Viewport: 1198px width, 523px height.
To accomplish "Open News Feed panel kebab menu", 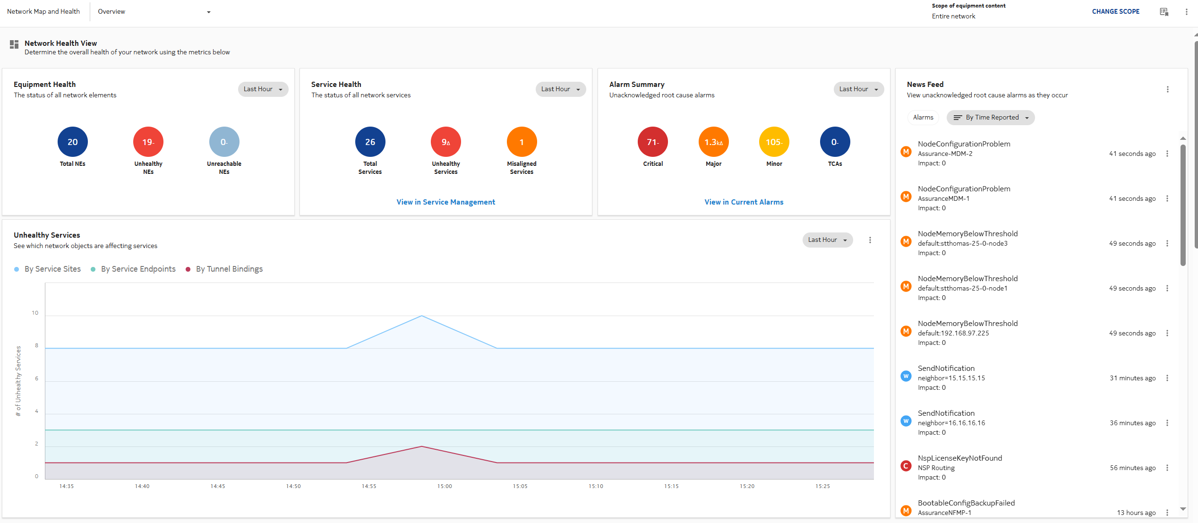I will 1167,89.
